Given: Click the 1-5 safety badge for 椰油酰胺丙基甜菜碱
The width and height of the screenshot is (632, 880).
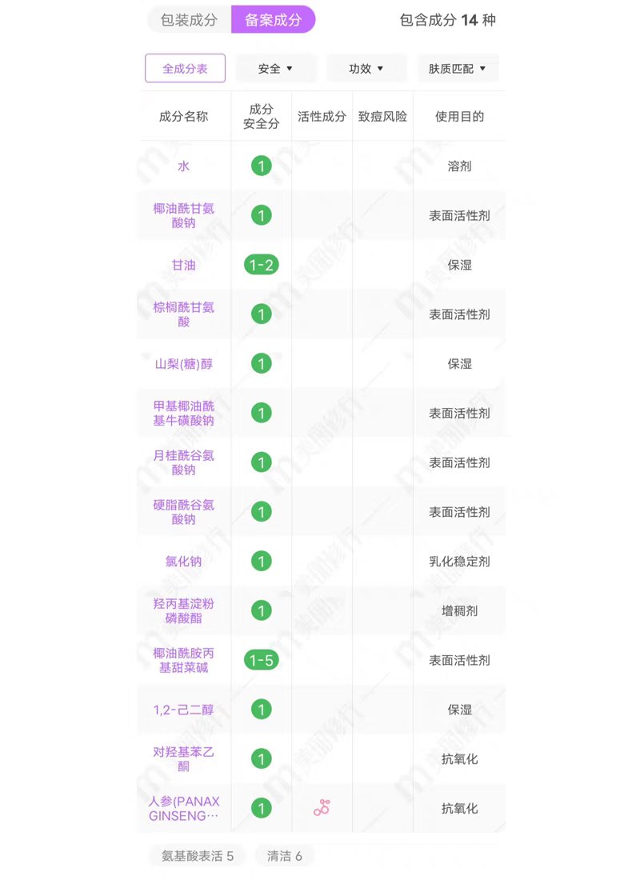Looking at the screenshot, I should (x=261, y=660).
